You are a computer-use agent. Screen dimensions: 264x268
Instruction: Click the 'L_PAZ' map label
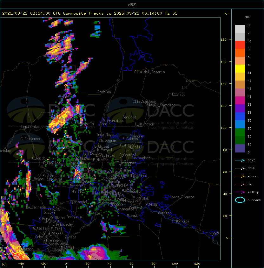coord(214,234)
